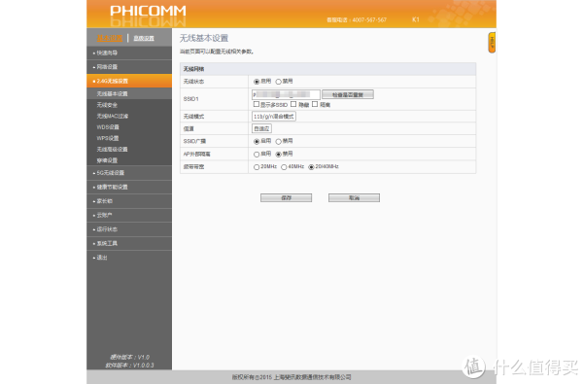Switch to the 高级设置 tab
Viewport: 583px width, 384px height.
click(x=144, y=38)
